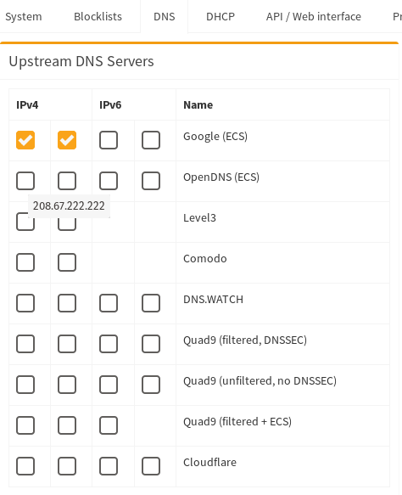The image size is (402, 495).
Task: Enable second IPv6 checkbox for Cloudflare
Action: pyautogui.click(x=151, y=465)
